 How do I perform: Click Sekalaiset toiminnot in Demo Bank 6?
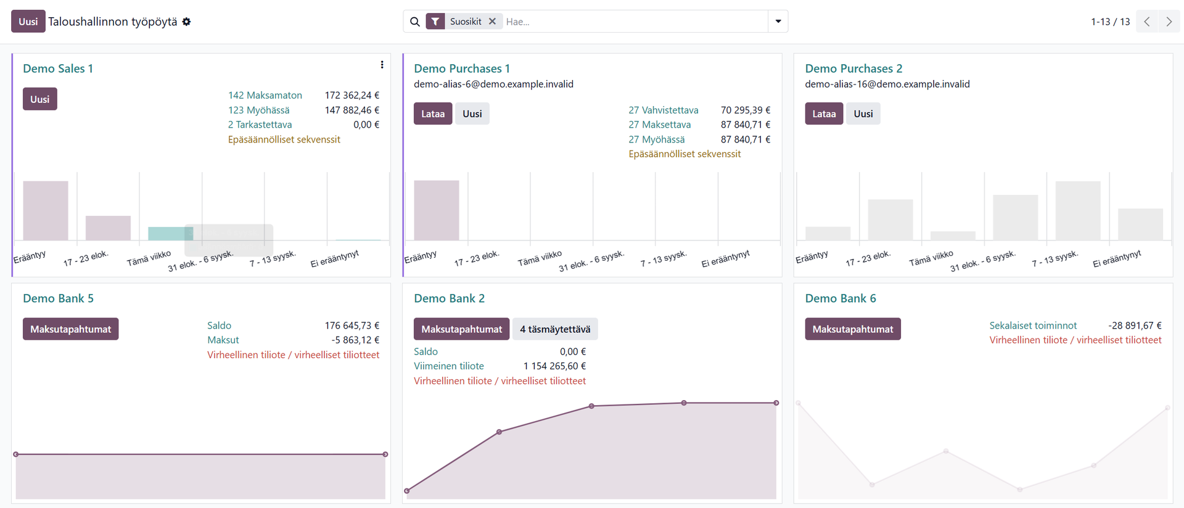click(1033, 326)
